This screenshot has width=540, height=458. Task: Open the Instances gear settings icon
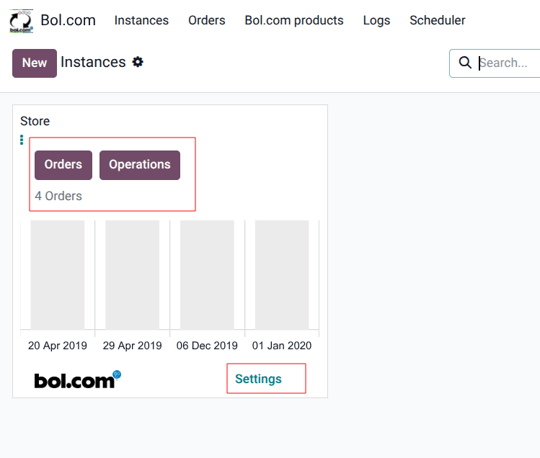pos(138,62)
